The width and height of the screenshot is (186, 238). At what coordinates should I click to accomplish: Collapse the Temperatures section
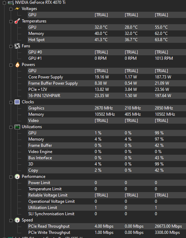tap(11, 21)
